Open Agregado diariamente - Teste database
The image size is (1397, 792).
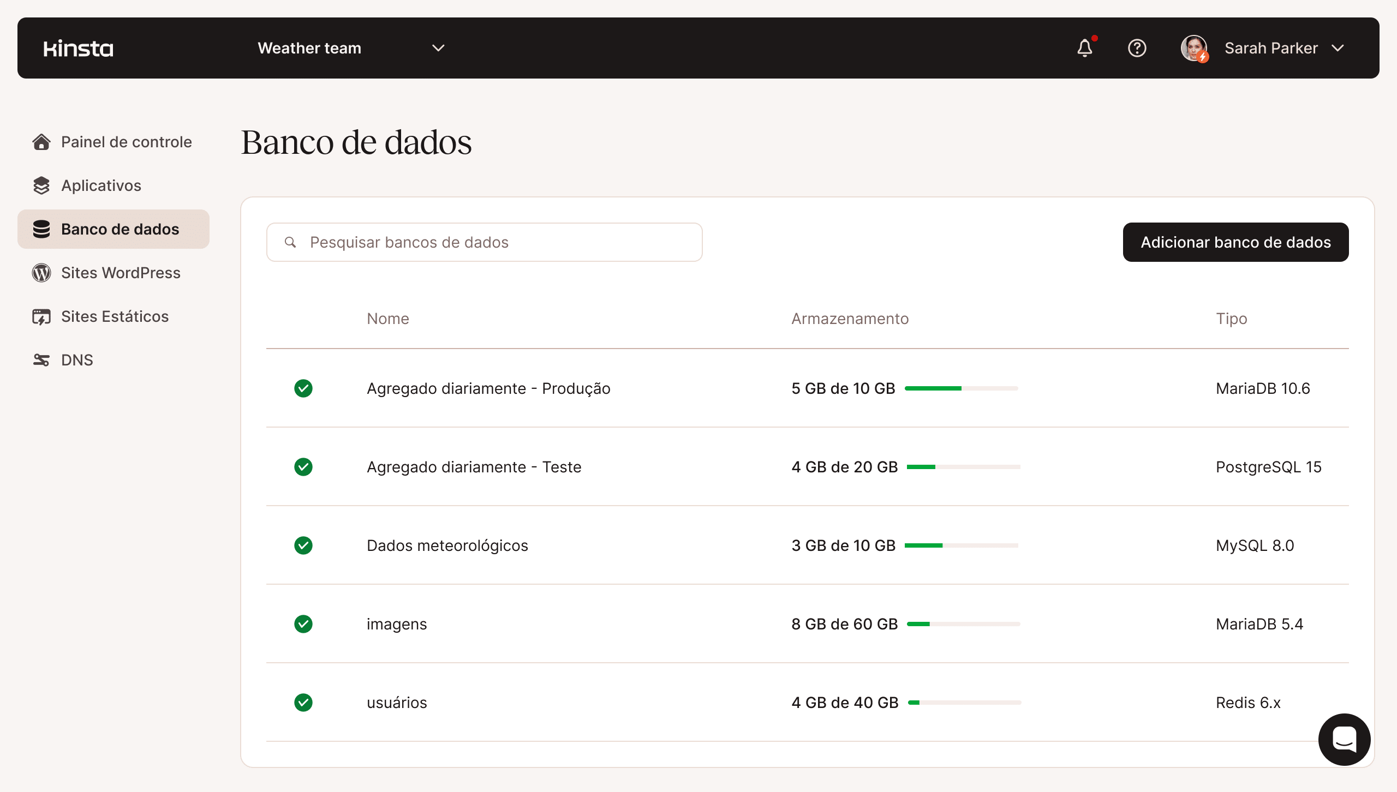[474, 467]
